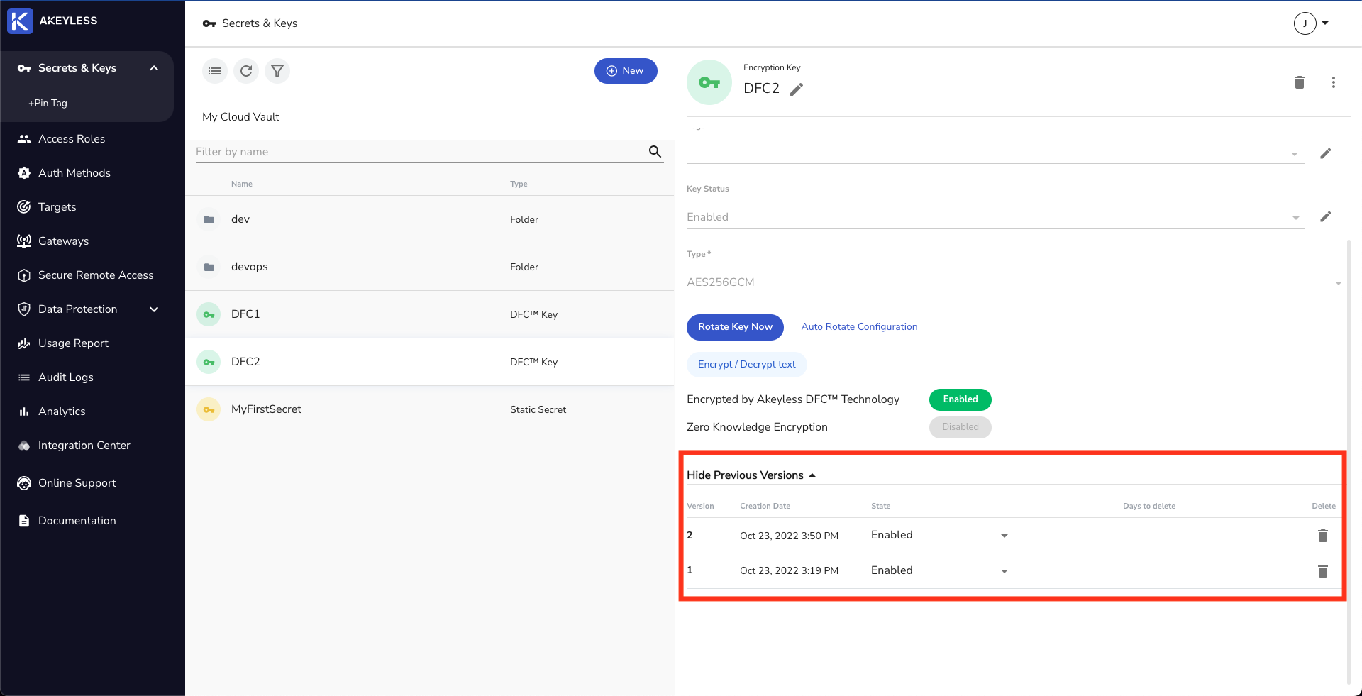The height and width of the screenshot is (696, 1362).
Task: Click the Integration Center cloud icon
Action: (x=24, y=446)
